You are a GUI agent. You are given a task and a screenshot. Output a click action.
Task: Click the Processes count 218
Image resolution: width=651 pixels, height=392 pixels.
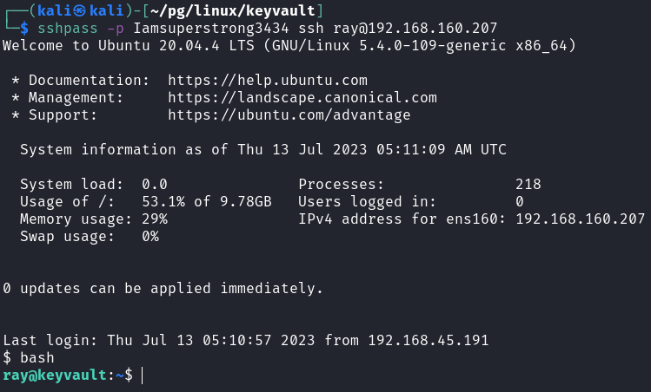click(528, 184)
